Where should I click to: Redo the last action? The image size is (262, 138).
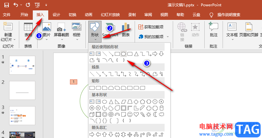(28, 5)
